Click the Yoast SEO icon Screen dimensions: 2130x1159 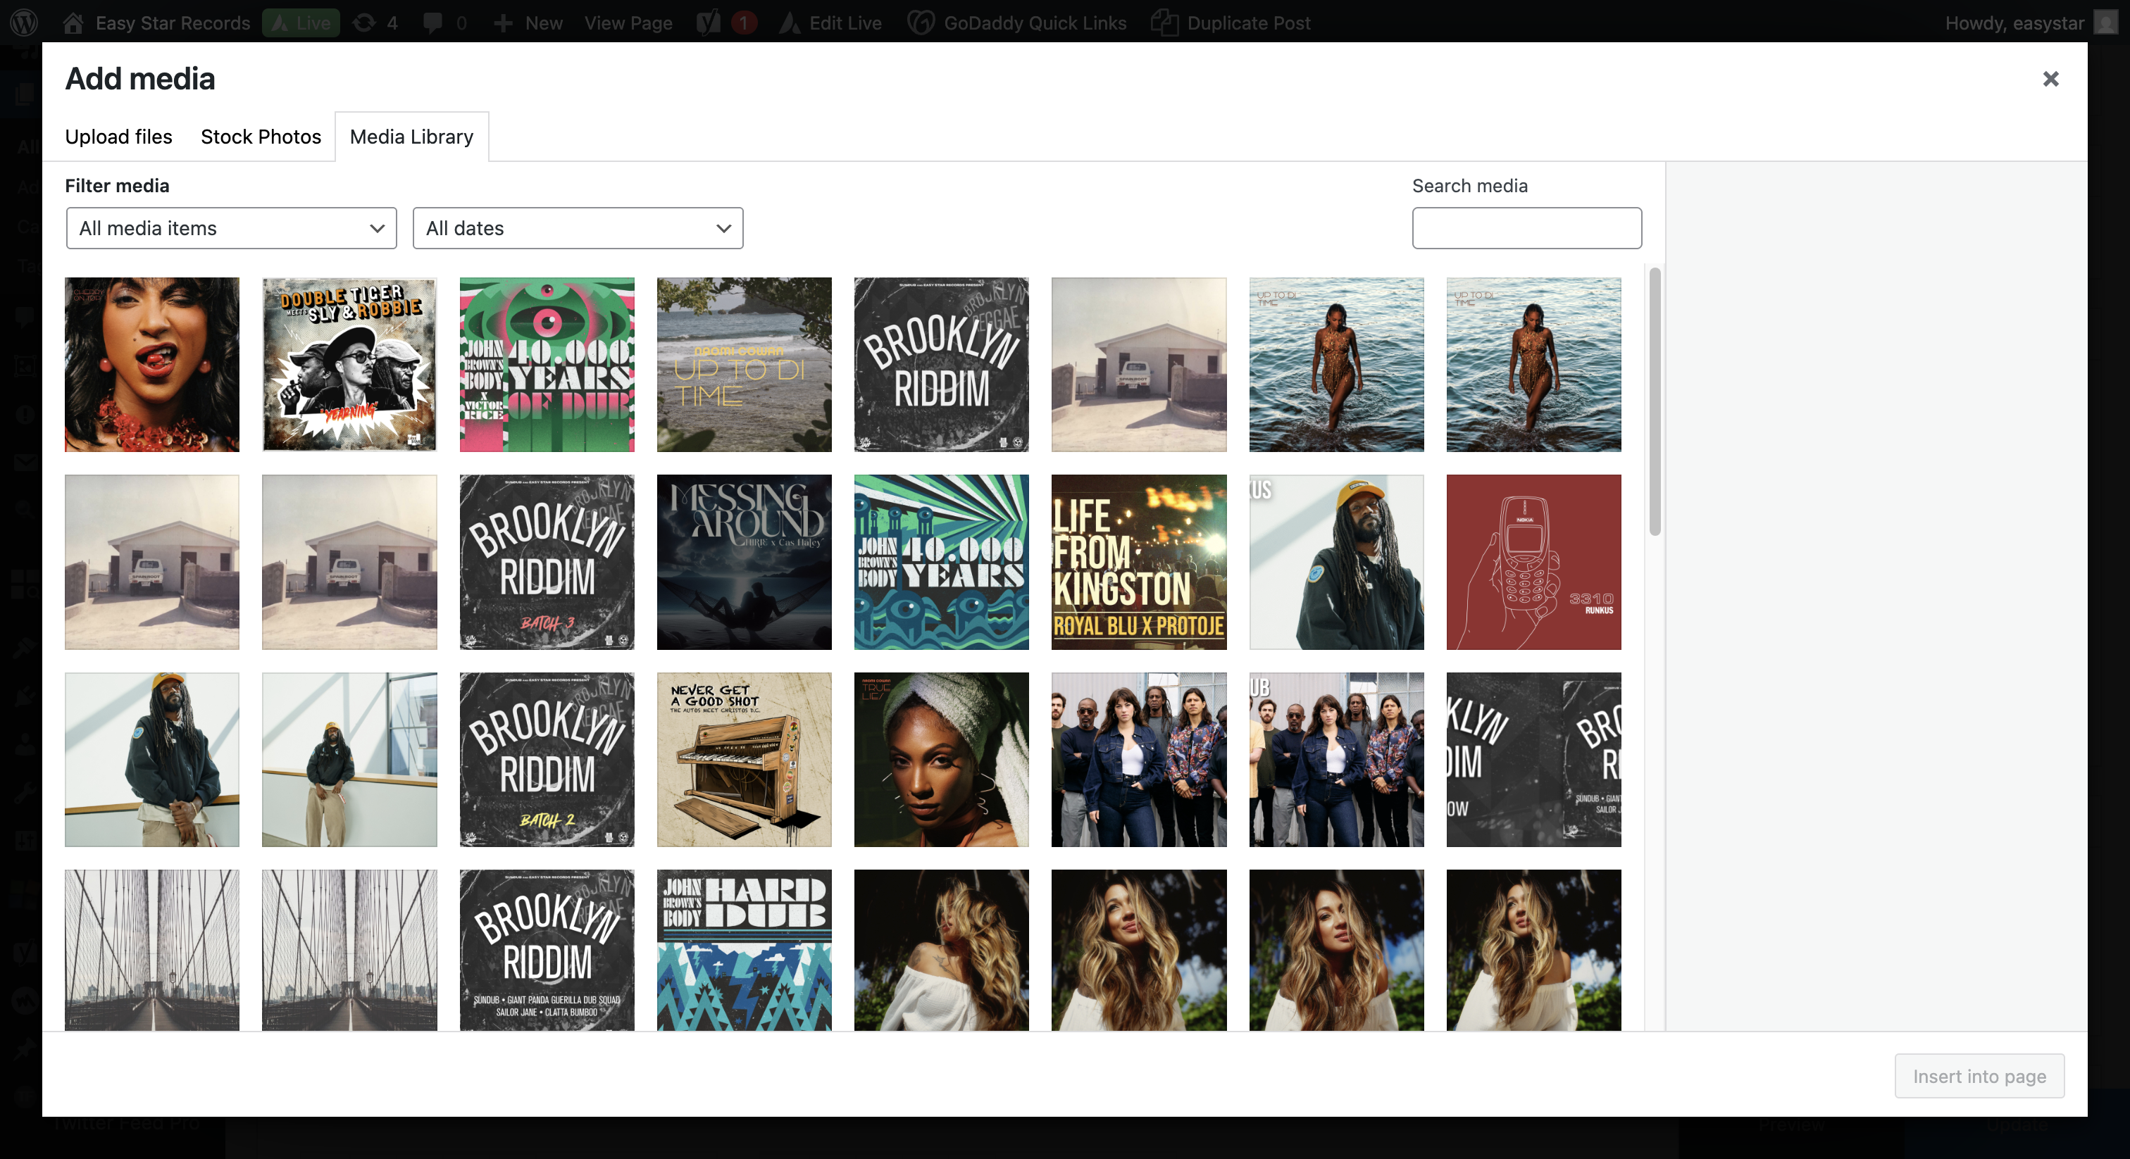[x=708, y=23]
